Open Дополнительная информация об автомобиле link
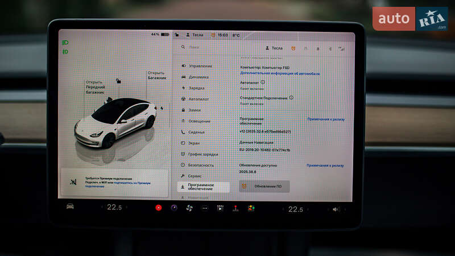Screen dimensions: 455x256 tap(280, 74)
